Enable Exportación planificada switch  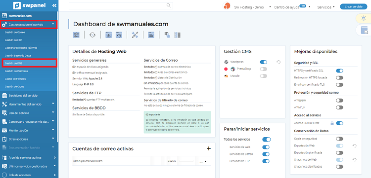point(339,153)
